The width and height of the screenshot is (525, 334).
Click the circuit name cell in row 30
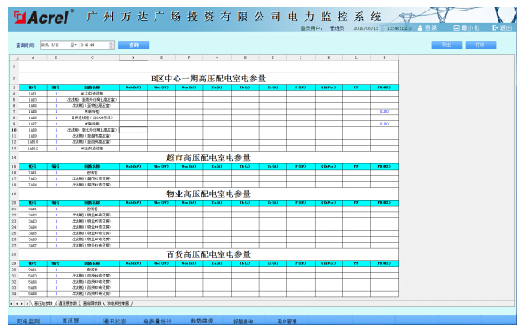click(92, 269)
